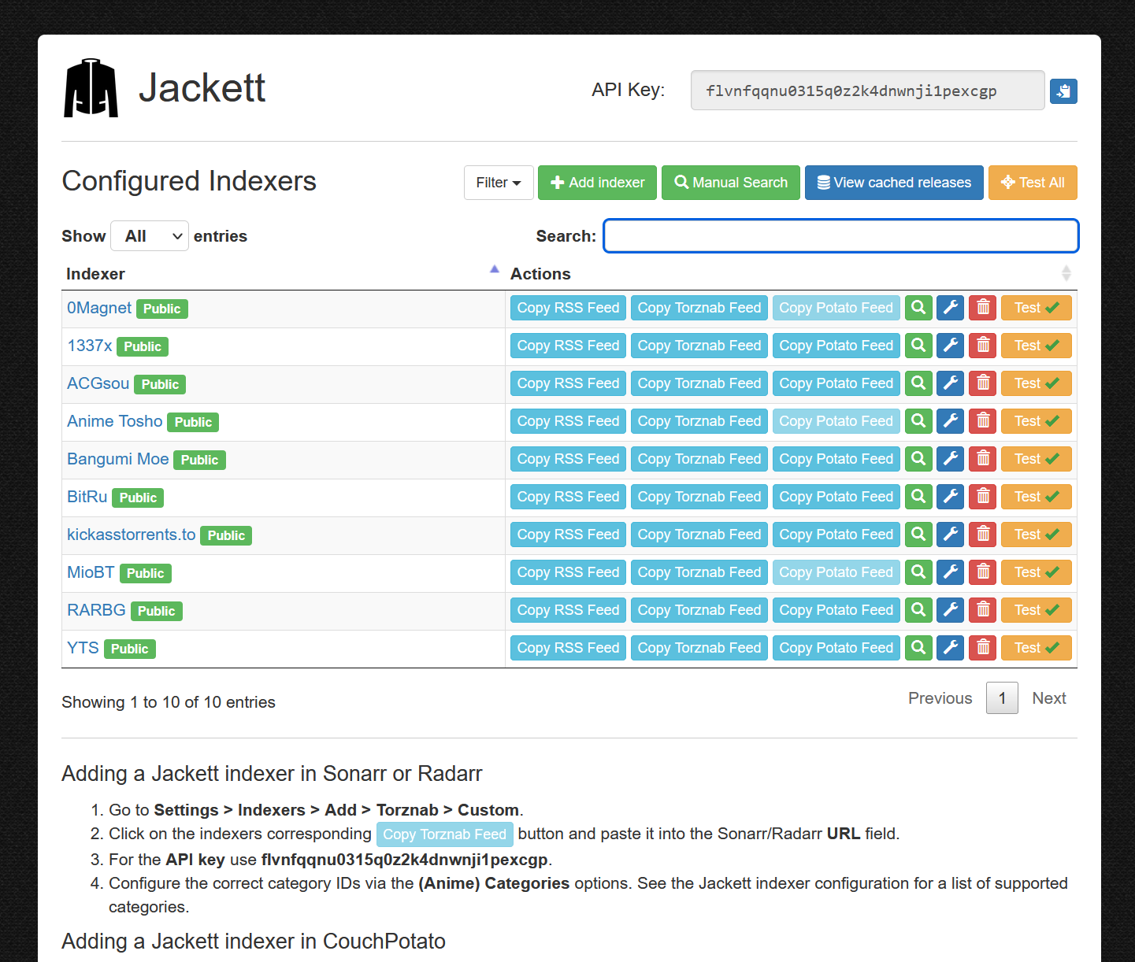Search ACGsou using its magnifier icon
The height and width of the screenshot is (962, 1135).
[918, 383]
